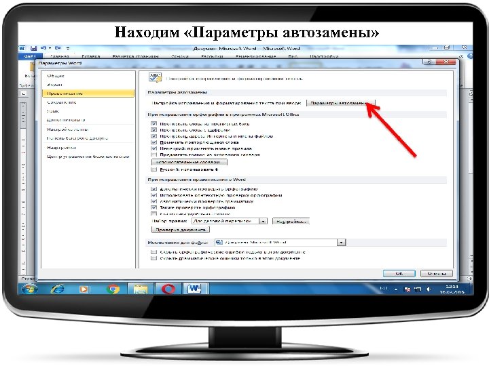Launch Opera browser from taskbar
Screen dimensions: 489x366
tap(168, 289)
